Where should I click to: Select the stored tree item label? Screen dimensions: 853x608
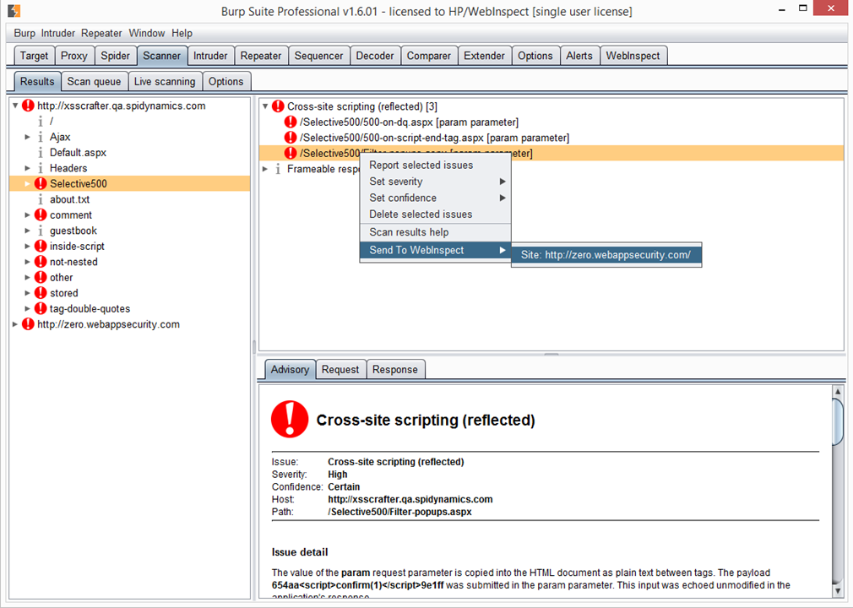[64, 293]
